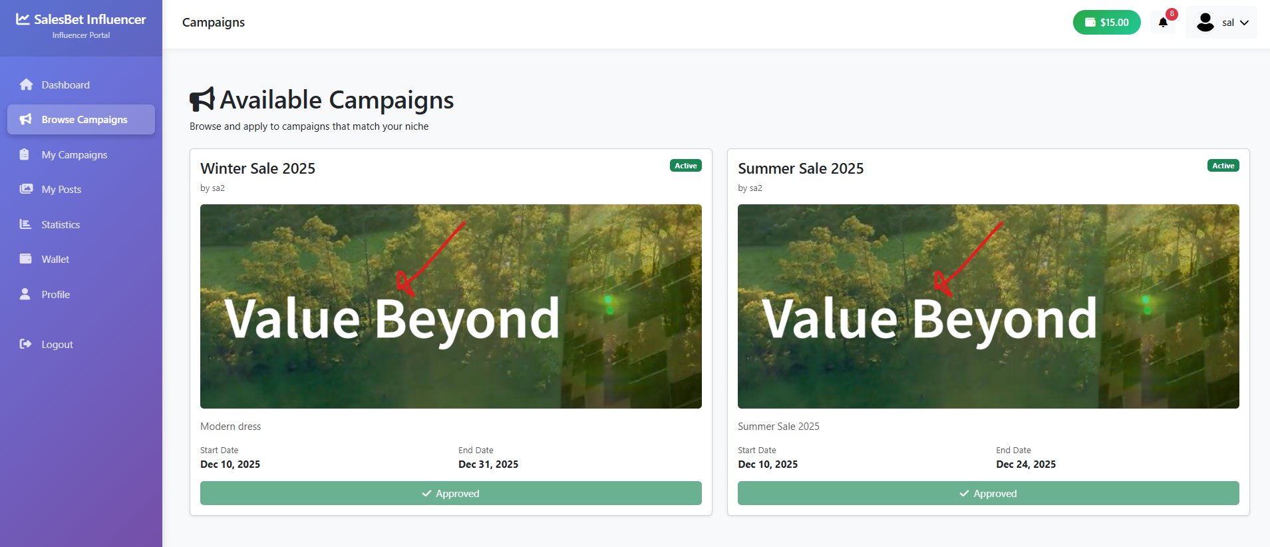Click the Approved button for Summer Sale 2025
The width and height of the screenshot is (1270, 547).
click(988, 493)
